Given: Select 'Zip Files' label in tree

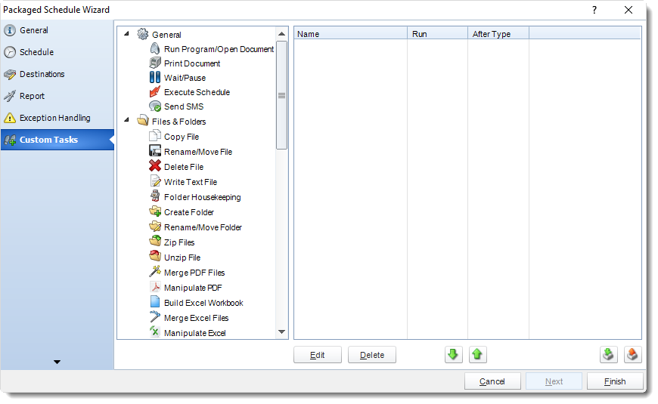Looking at the screenshot, I should tap(179, 242).
